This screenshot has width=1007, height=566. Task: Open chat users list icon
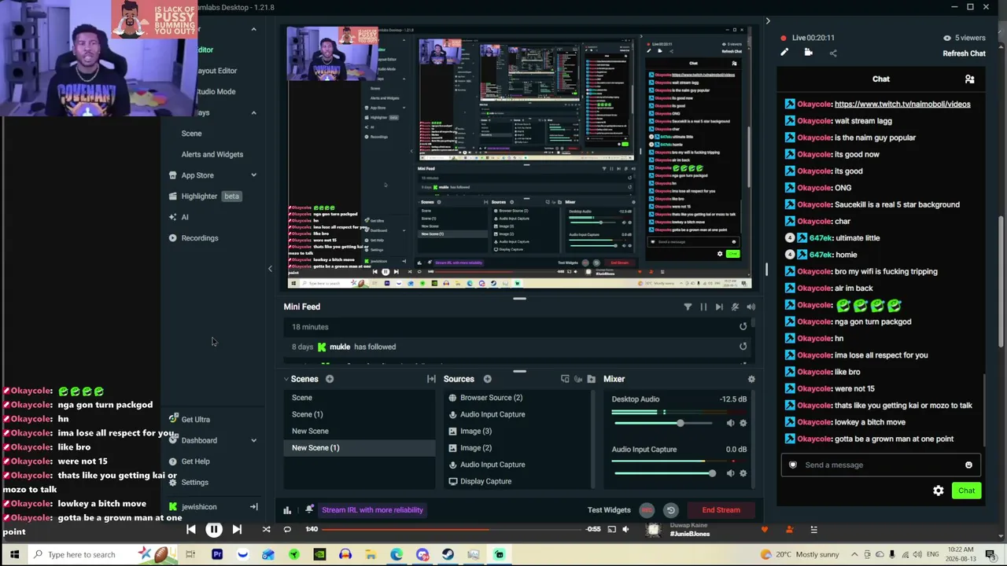click(970, 79)
